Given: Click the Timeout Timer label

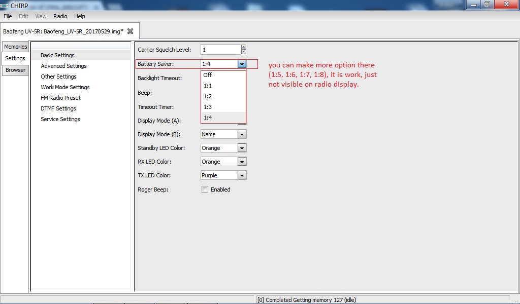Looking at the screenshot, I should (155, 107).
